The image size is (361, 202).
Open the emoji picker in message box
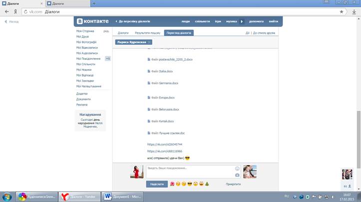237,169
